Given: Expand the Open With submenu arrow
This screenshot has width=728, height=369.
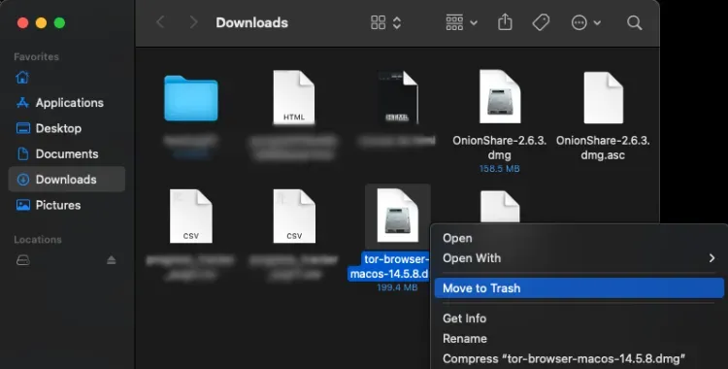Looking at the screenshot, I should pos(711,258).
